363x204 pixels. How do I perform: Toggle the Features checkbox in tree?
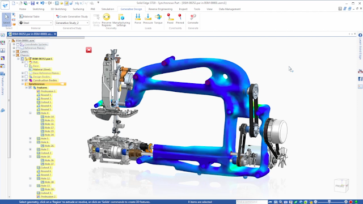click(x=30, y=88)
